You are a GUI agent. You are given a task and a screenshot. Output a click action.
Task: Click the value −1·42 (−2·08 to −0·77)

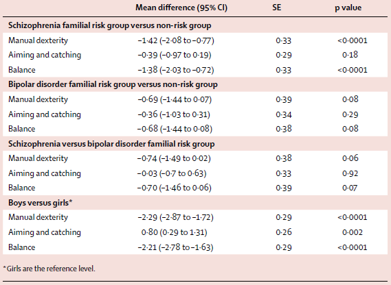pos(176,40)
